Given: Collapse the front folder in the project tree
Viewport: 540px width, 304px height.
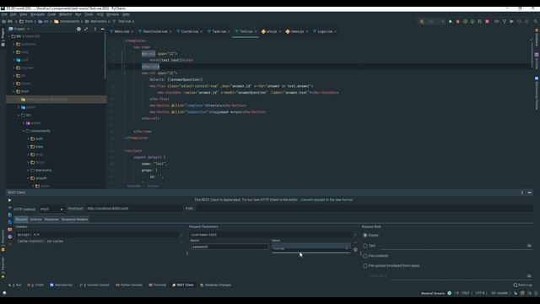Looking at the screenshot, I should point(14,91).
